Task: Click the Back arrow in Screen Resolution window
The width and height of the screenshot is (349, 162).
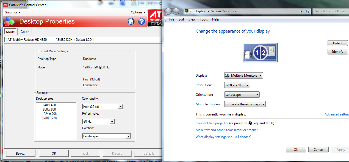Action: (x=168, y=11)
